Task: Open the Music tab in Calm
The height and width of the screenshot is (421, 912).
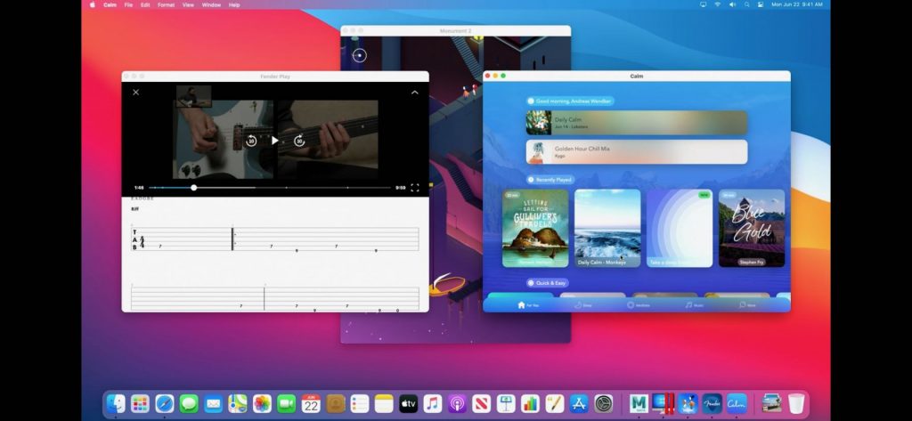Action: 693,304
